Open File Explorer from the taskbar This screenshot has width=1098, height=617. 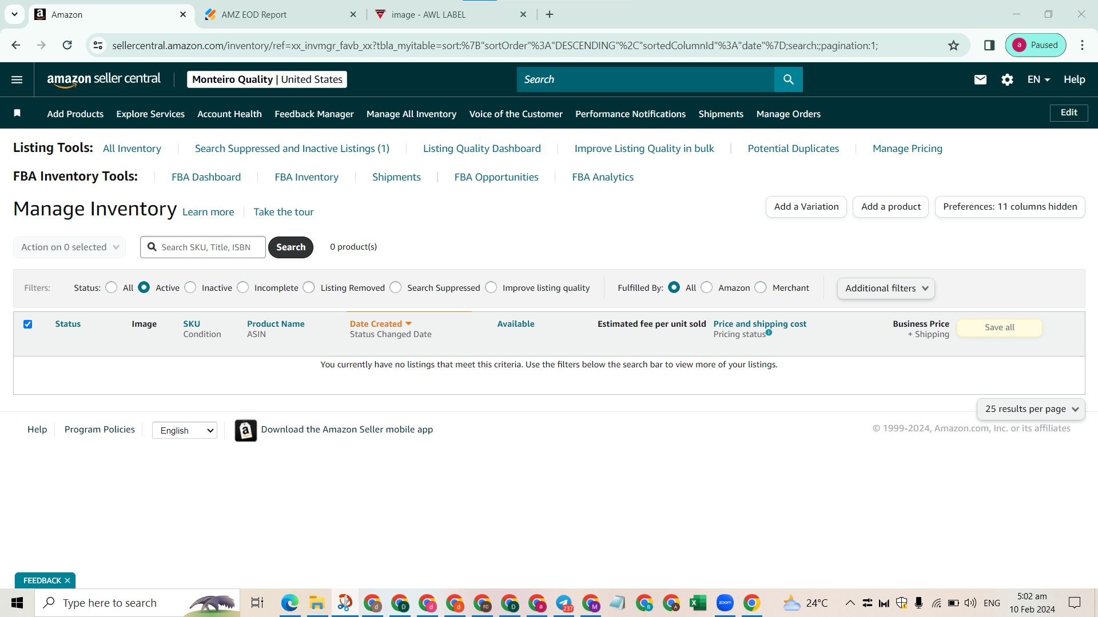317,603
